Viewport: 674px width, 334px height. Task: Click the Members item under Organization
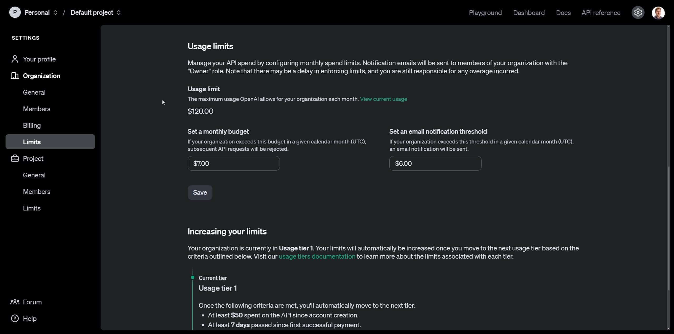pyautogui.click(x=37, y=109)
